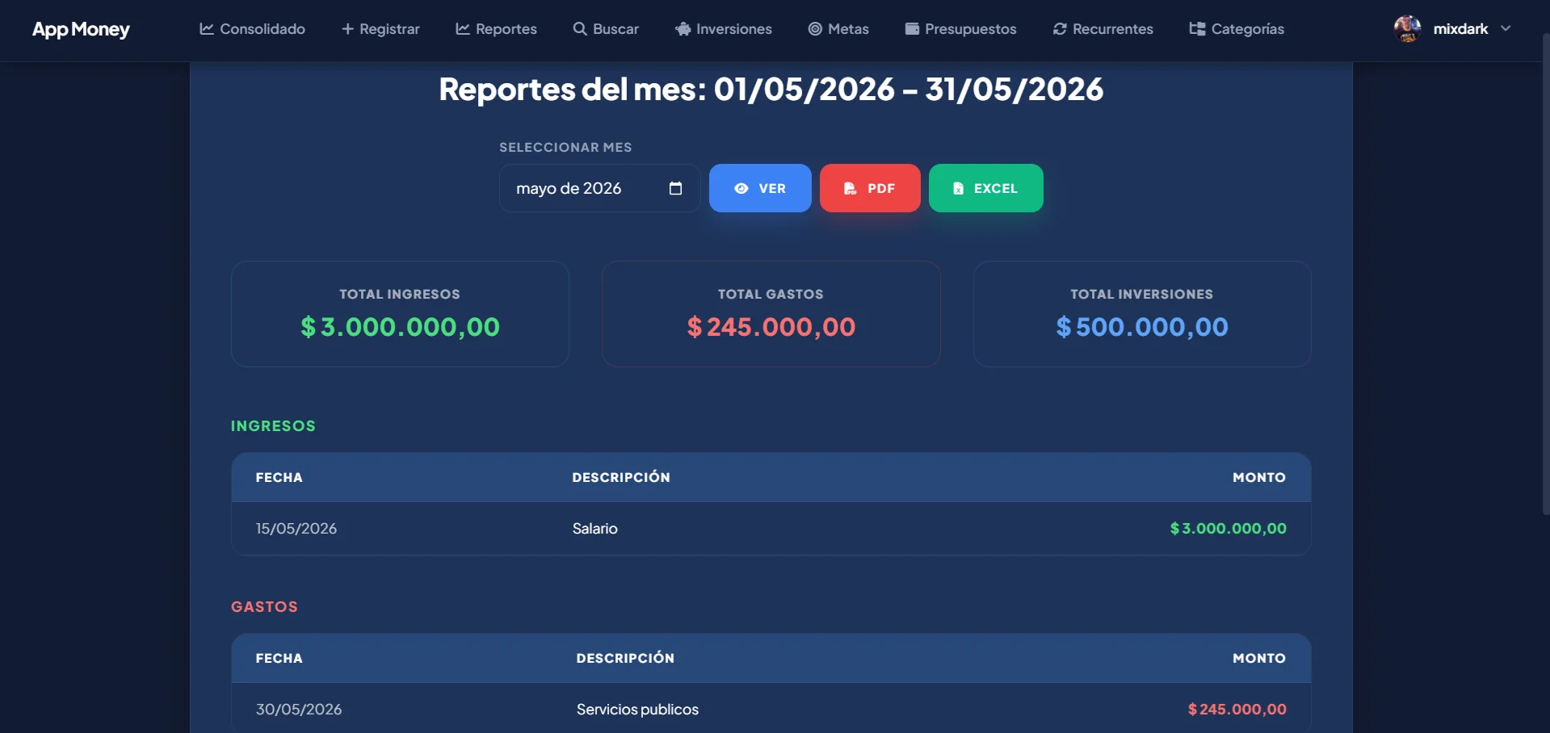Click the mayo de 2026 month field
Screen dimensions: 1550x733
pyautogui.click(x=599, y=188)
